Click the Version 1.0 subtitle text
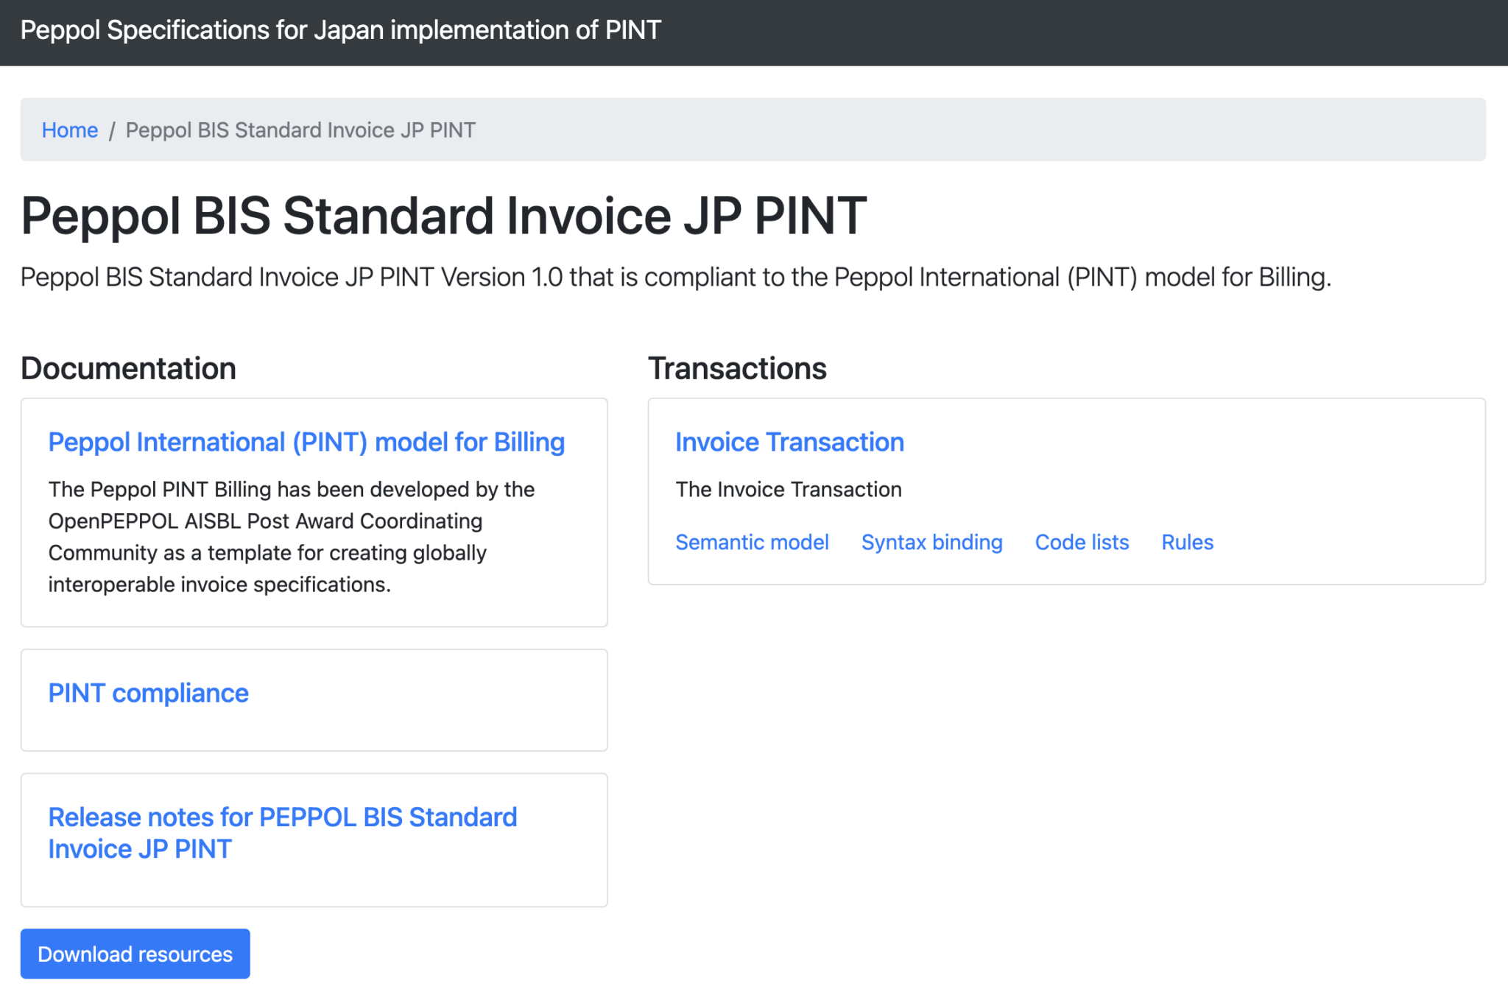The width and height of the screenshot is (1508, 1000). tap(674, 278)
